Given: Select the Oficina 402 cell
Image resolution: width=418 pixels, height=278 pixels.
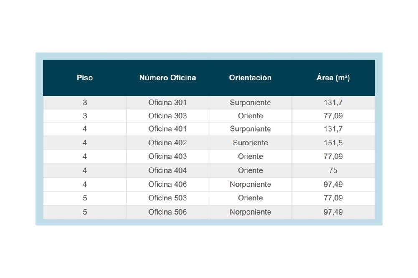Looking at the screenshot, I should [168, 143].
